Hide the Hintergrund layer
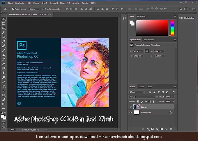The width and height of the screenshot is (198, 141). point(130,113)
